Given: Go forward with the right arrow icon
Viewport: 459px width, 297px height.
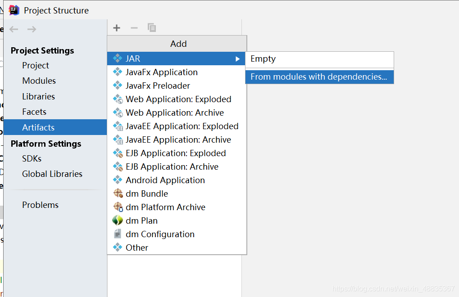Looking at the screenshot, I should [32, 29].
